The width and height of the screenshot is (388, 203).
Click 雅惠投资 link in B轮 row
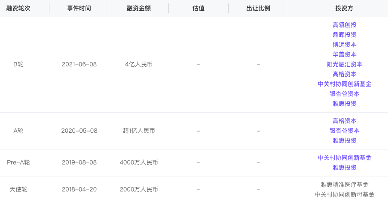point(344,104)
